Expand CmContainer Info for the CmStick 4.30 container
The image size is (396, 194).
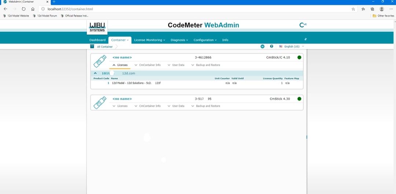pyautogui.click(x=147, y=106)
